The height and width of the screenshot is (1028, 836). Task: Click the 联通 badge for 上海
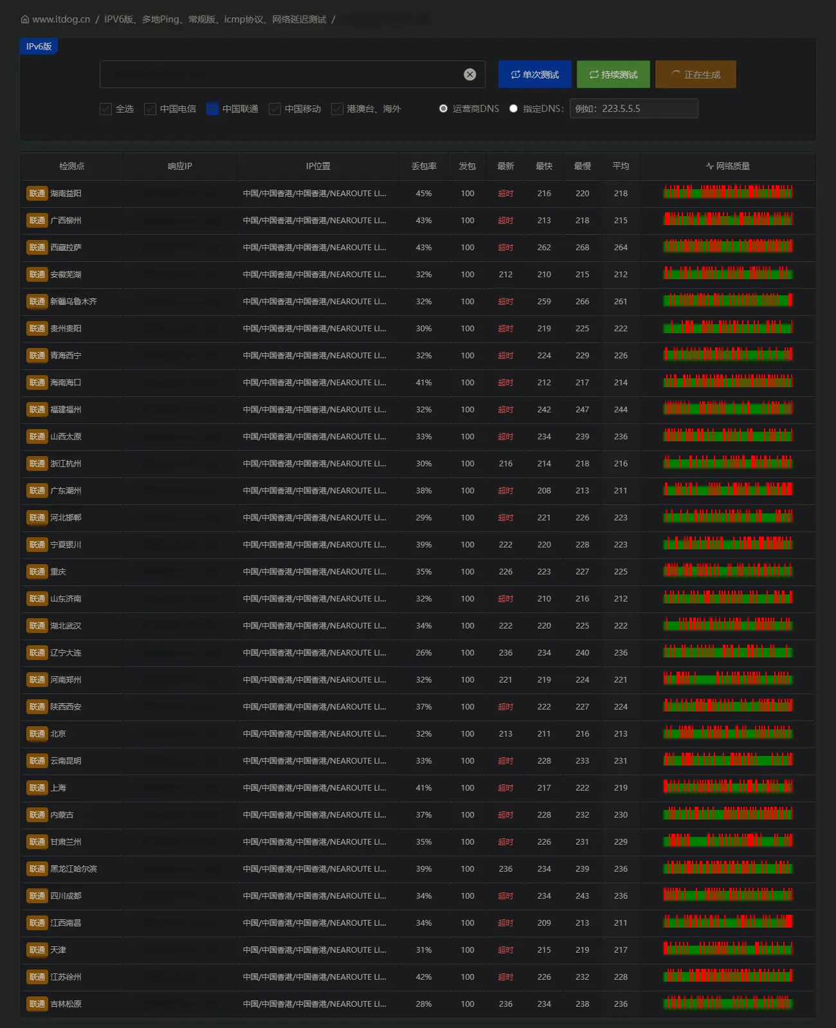pos(37,788)
